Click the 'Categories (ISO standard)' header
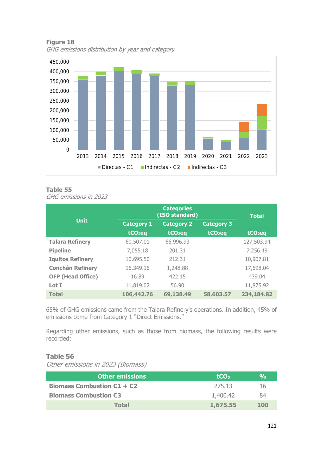The image size is (323, 456). pos(177,212)
